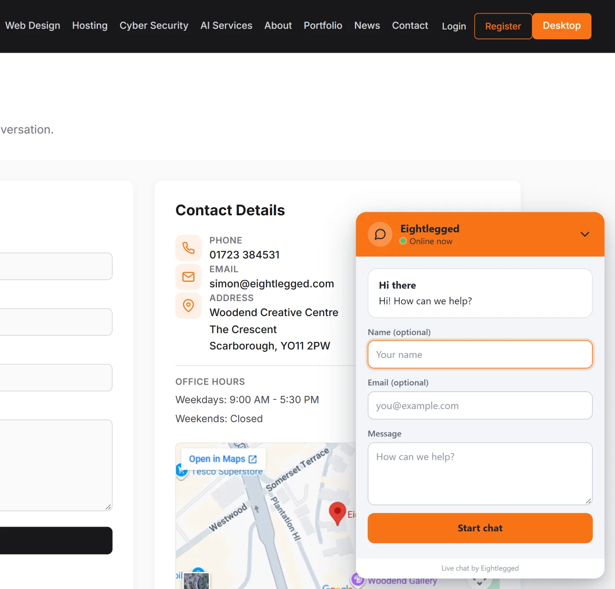Click the address location pin icon
Viewport: 615px width, 589px height.
pyautogui.click(x=188, y=305)
